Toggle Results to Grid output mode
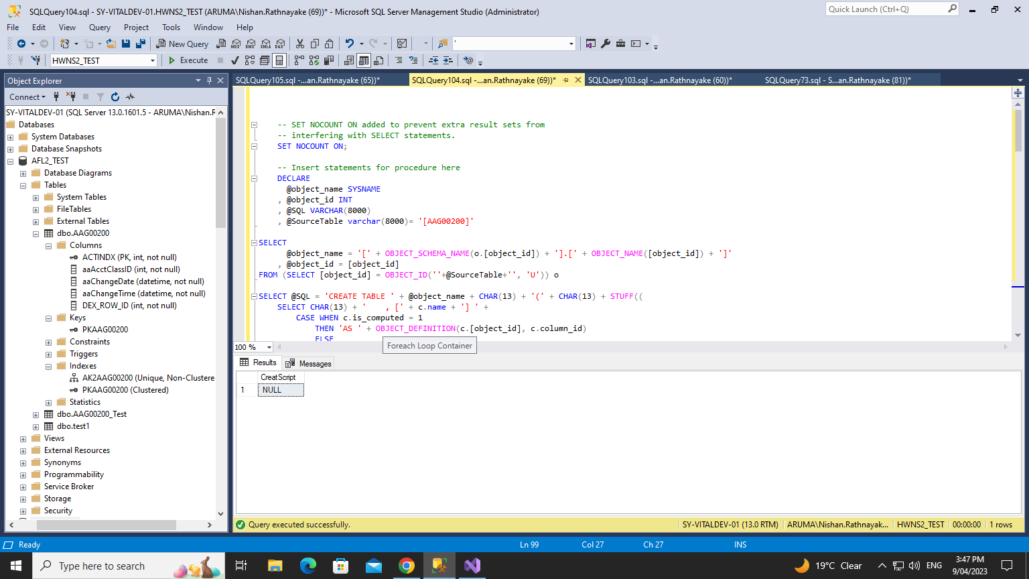Viewport: 1029px width, 579px height. click(363, 60)
